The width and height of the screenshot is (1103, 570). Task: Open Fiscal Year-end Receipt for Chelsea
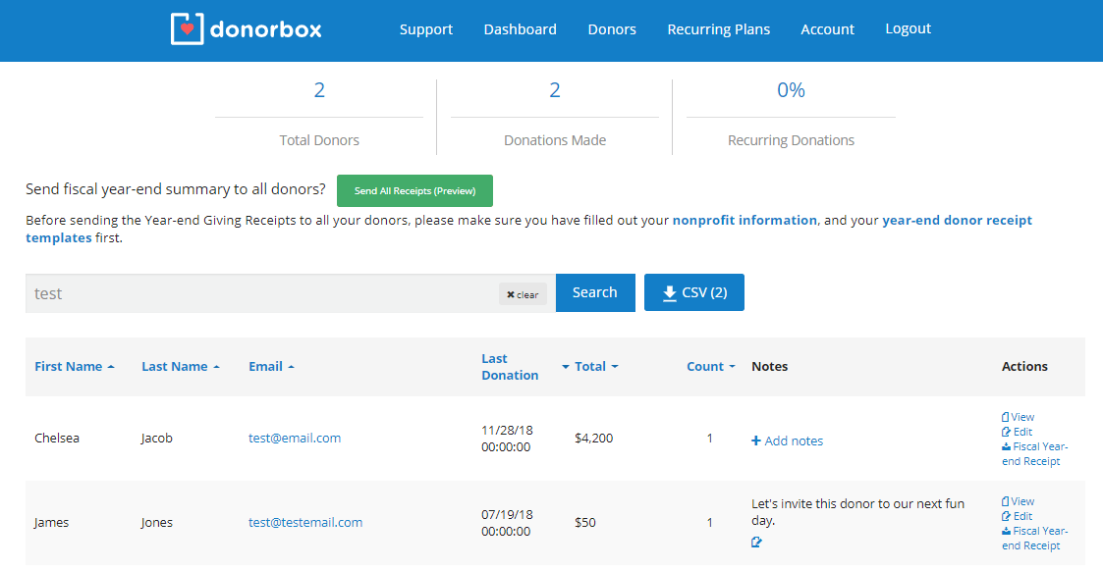coord(1034,454)
